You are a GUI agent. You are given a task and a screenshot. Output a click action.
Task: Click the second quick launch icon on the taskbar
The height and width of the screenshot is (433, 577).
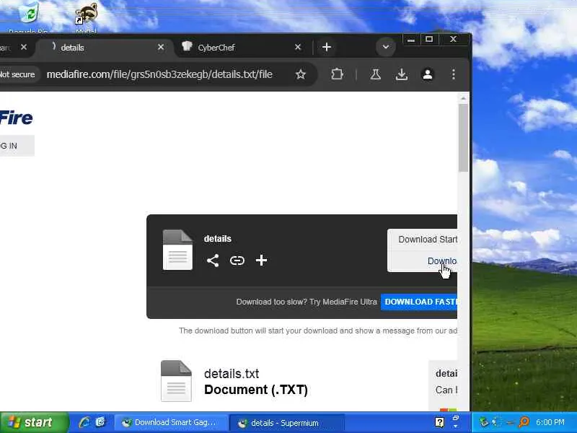(x=100, y=422)
